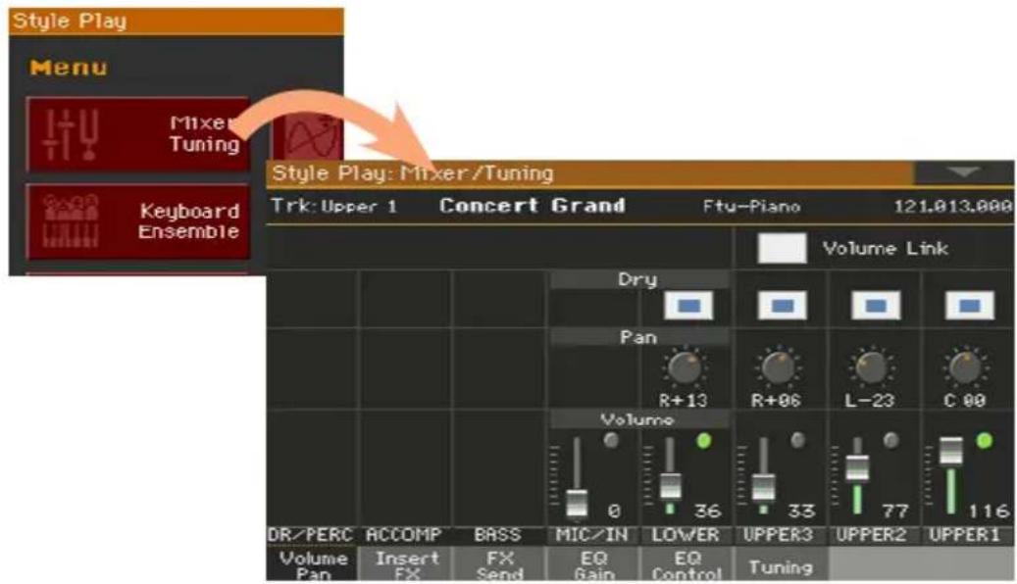The image size is (1017, 584).
Task: Click the MIC/IN volume value 0
Action: pos(614,511)
